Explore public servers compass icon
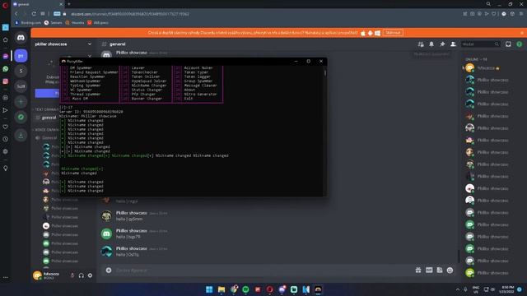Image resolution: width=527 pixels, height=296 pixels. click(21, 117)
